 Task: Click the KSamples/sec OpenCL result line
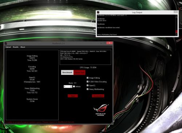click(x=32, y=82)
